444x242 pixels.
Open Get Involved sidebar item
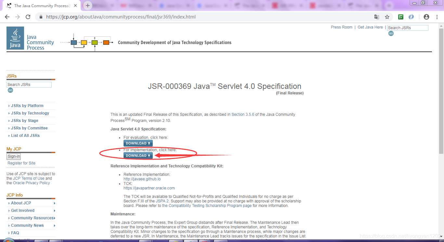(23, 211)
